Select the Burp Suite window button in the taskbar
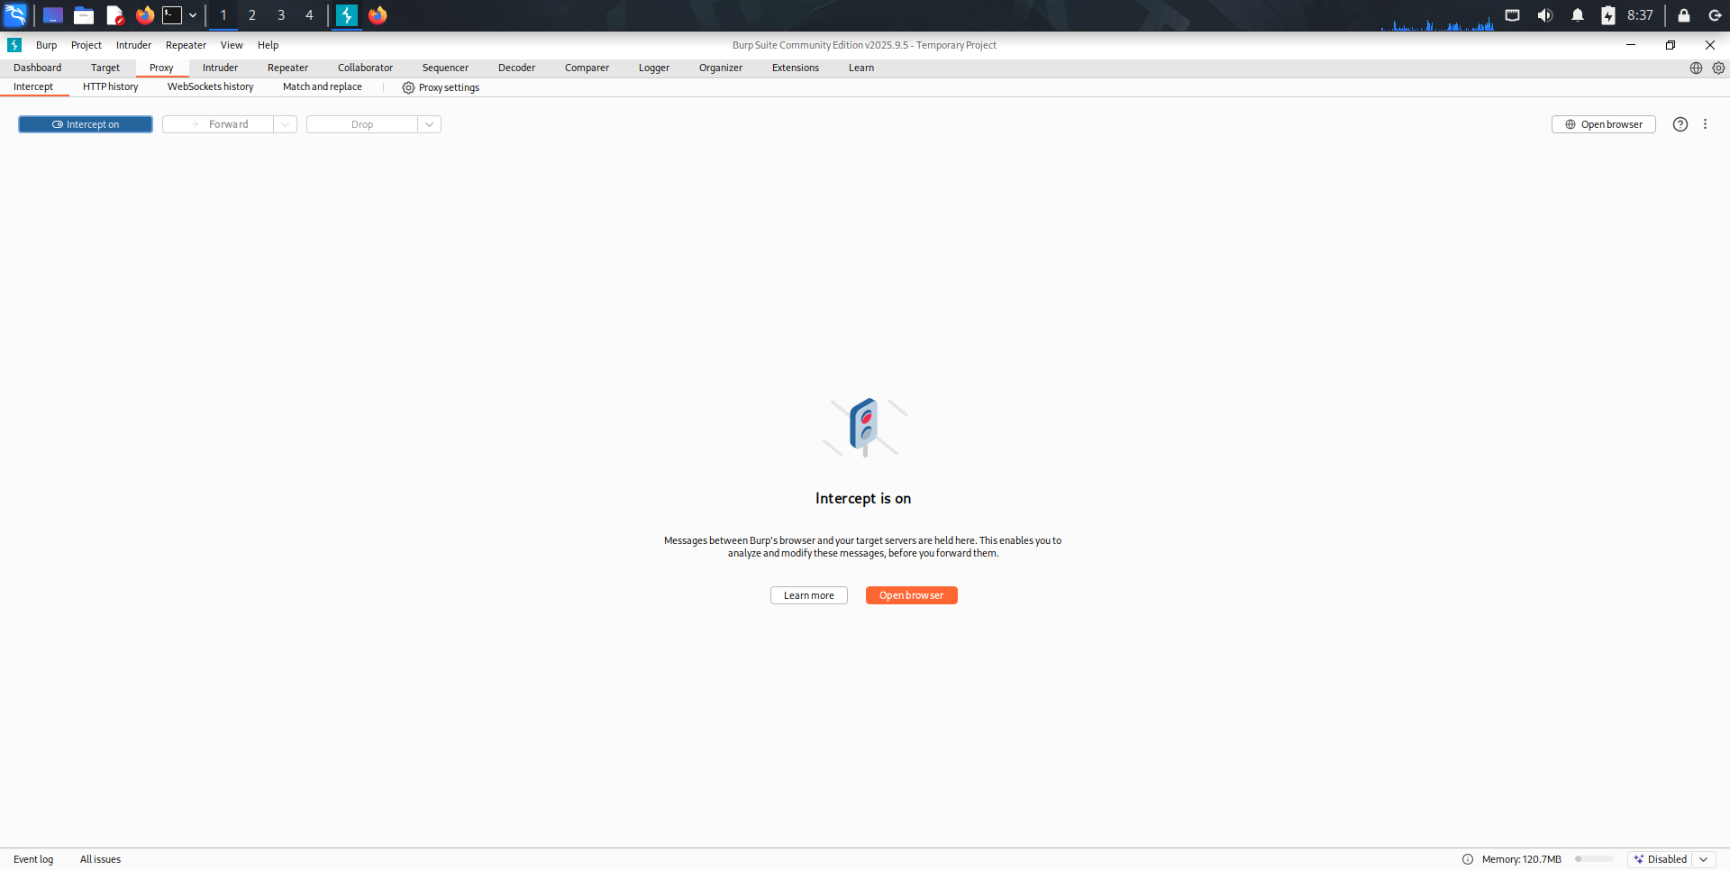The height and width of the screenshot is (870, 1730). [347, 15]
